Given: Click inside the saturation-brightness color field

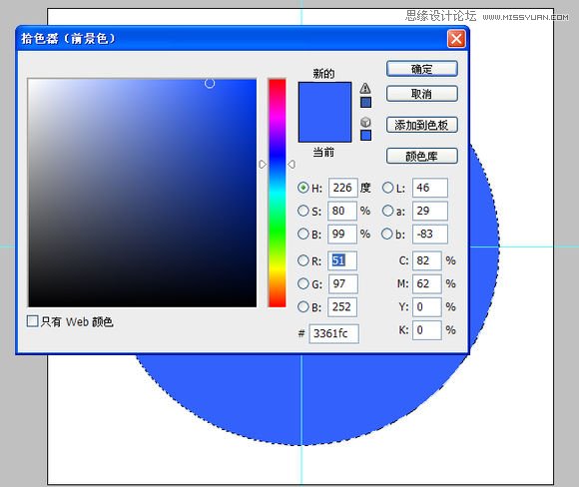Looking at the screenshot, I should tap(143, 193).
